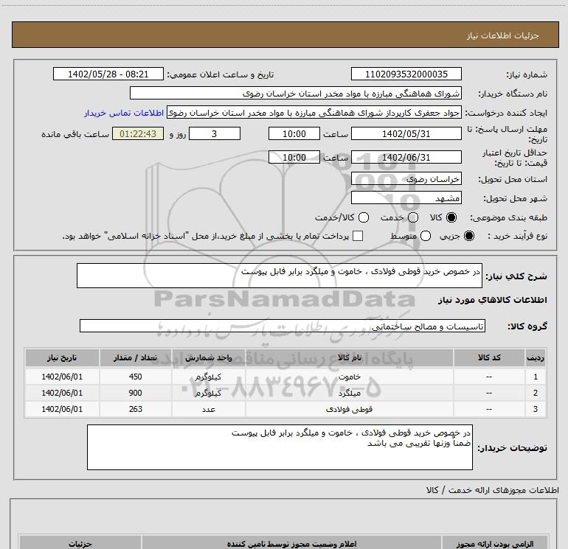568x549 pixels.
Task: Click the unit cell عدد
Action: 208,409
